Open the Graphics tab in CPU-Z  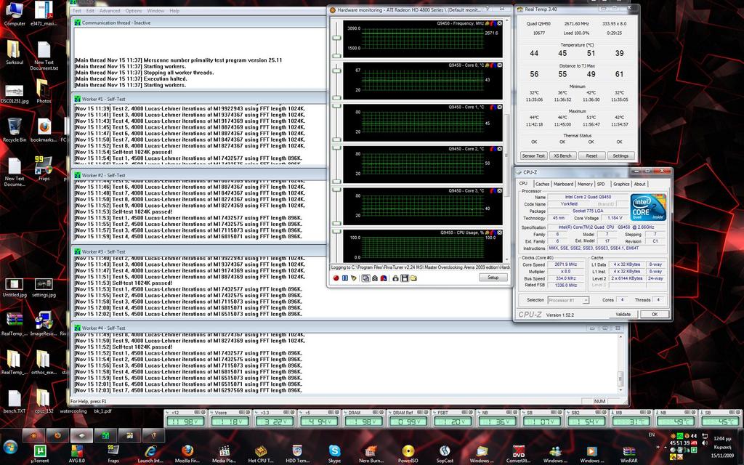[x=621, y=184]
